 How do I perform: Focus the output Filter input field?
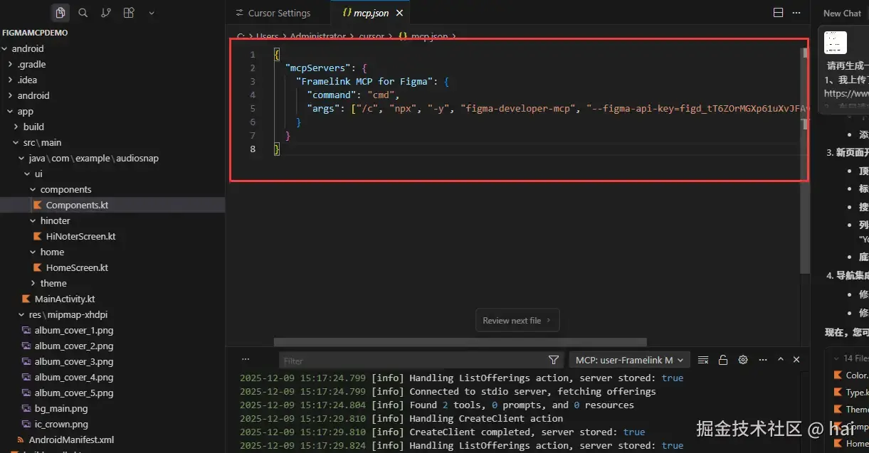click(413, 361)
